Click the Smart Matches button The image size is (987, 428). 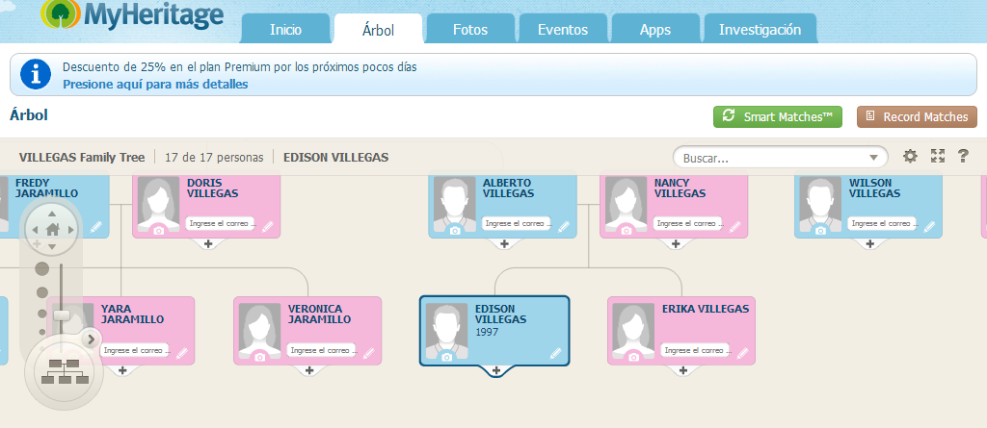(x=778, y=117)
